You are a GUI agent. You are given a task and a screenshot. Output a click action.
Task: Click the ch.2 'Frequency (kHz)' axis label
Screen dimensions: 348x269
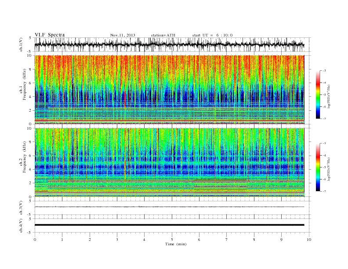(x=25, y=157)
